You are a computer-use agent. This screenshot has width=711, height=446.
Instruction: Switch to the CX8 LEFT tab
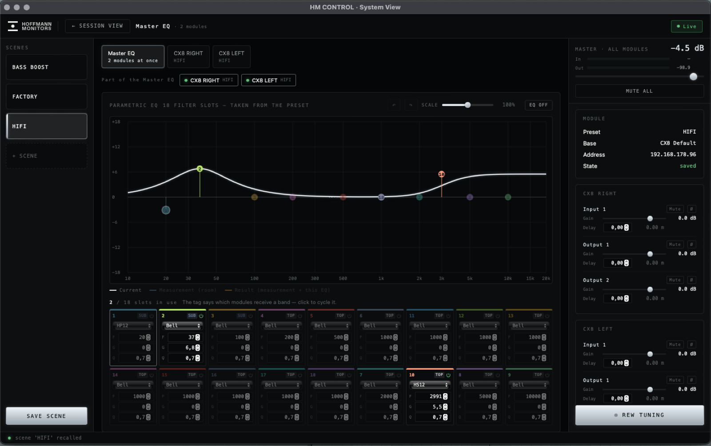232,57
